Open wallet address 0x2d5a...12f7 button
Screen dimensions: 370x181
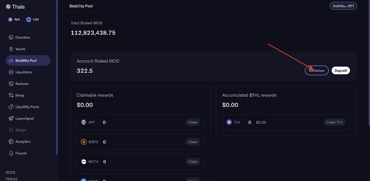click(343, 6)
